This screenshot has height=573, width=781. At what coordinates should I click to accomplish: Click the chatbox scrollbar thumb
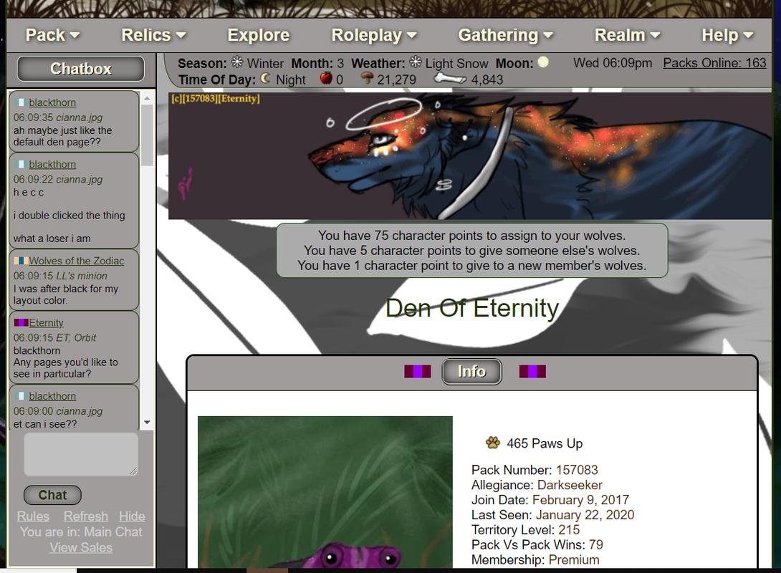pos(147,135)
